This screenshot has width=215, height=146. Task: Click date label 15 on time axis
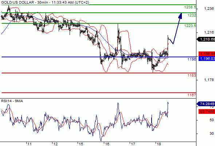81,144
